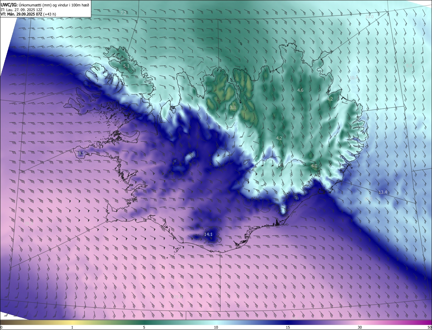Click the '50' tick on color scale
The width and height of the screenshot is (432, 330).
click(x=429, y=327)
